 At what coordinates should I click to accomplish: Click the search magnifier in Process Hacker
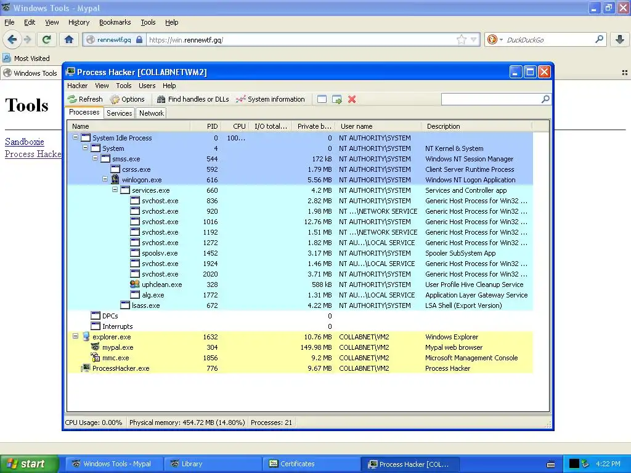click(x=545, y=99)
